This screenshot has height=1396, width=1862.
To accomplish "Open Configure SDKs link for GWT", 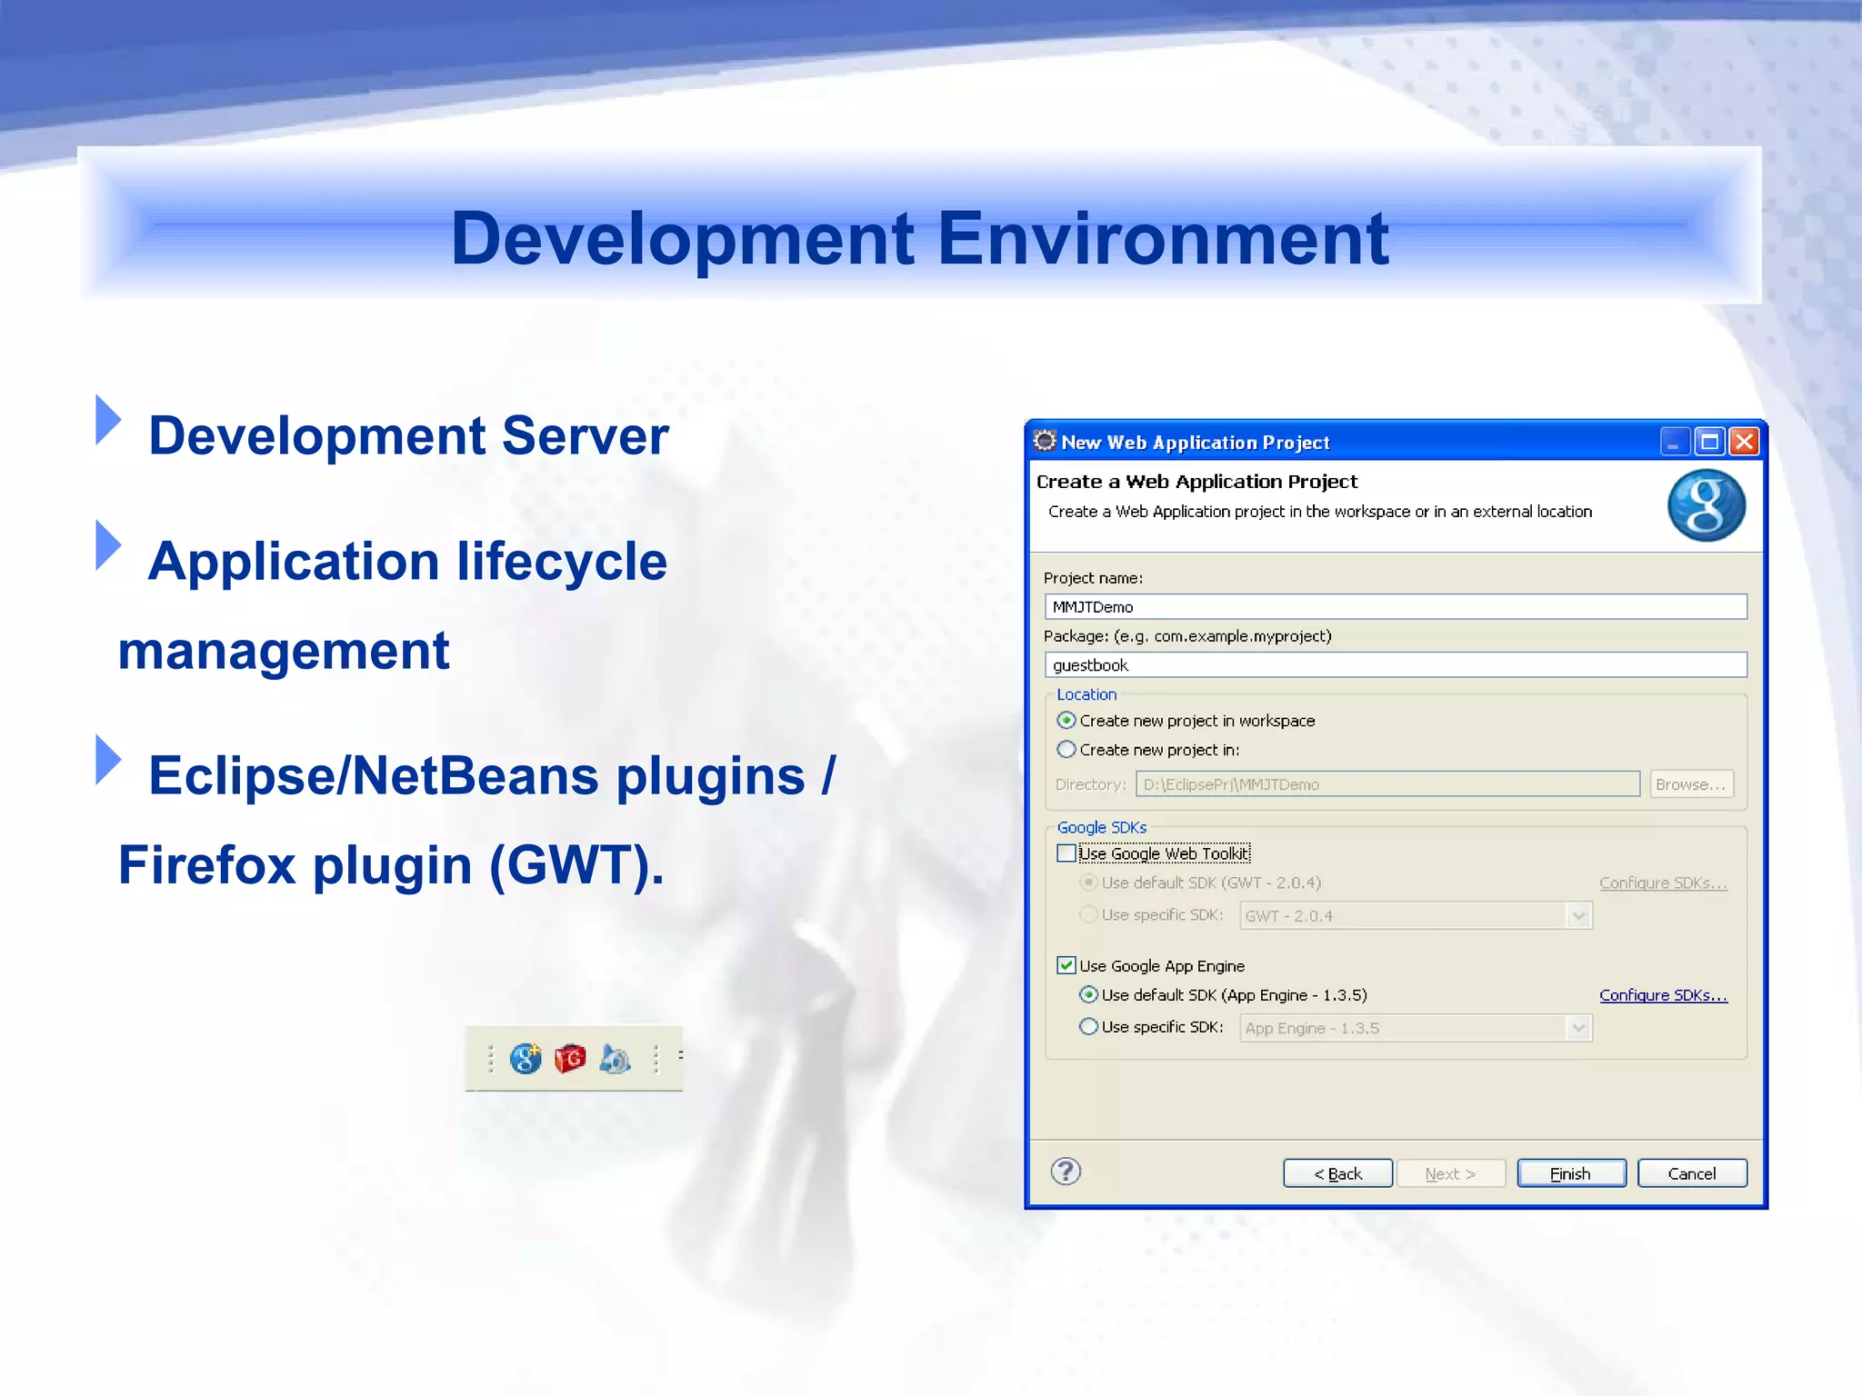I will coord(1663,882).
